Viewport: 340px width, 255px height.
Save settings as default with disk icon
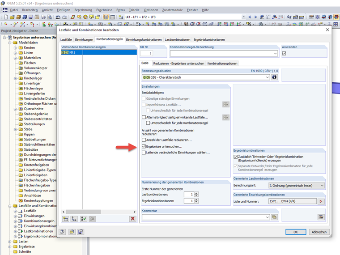81,232
